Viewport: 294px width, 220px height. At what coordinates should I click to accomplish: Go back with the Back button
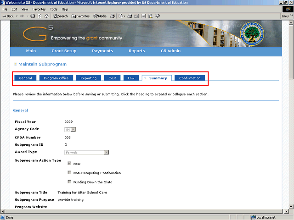click(x=8, y=16)
